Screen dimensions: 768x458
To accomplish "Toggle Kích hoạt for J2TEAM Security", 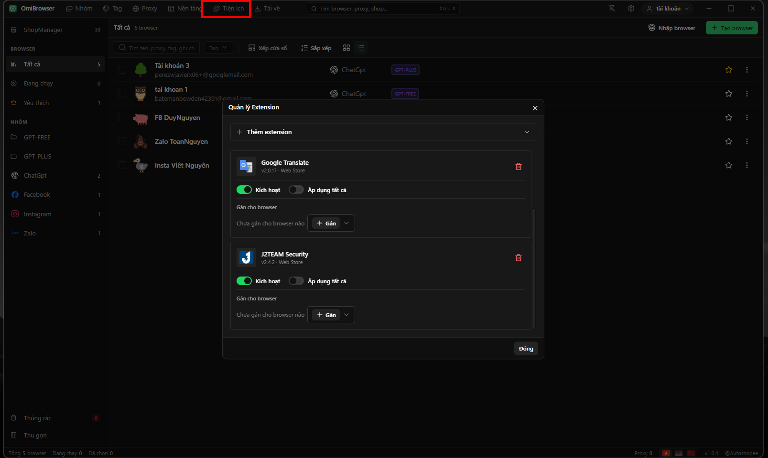I will pyautogui.click(x=244, y=281).
